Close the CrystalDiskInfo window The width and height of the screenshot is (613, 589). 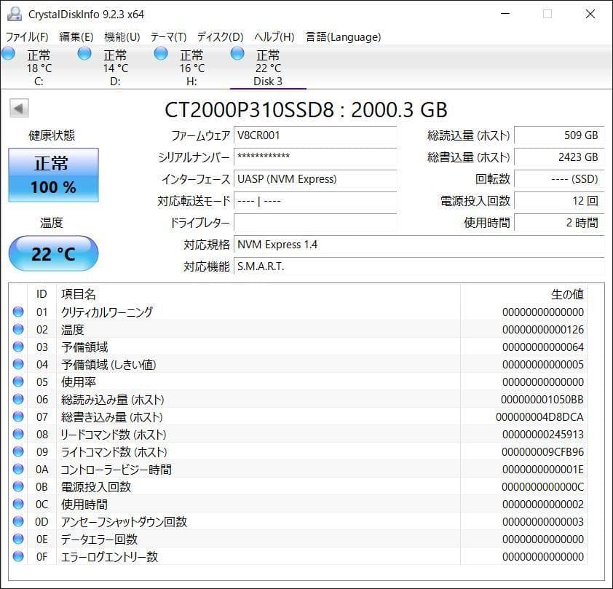coord(590,14)
